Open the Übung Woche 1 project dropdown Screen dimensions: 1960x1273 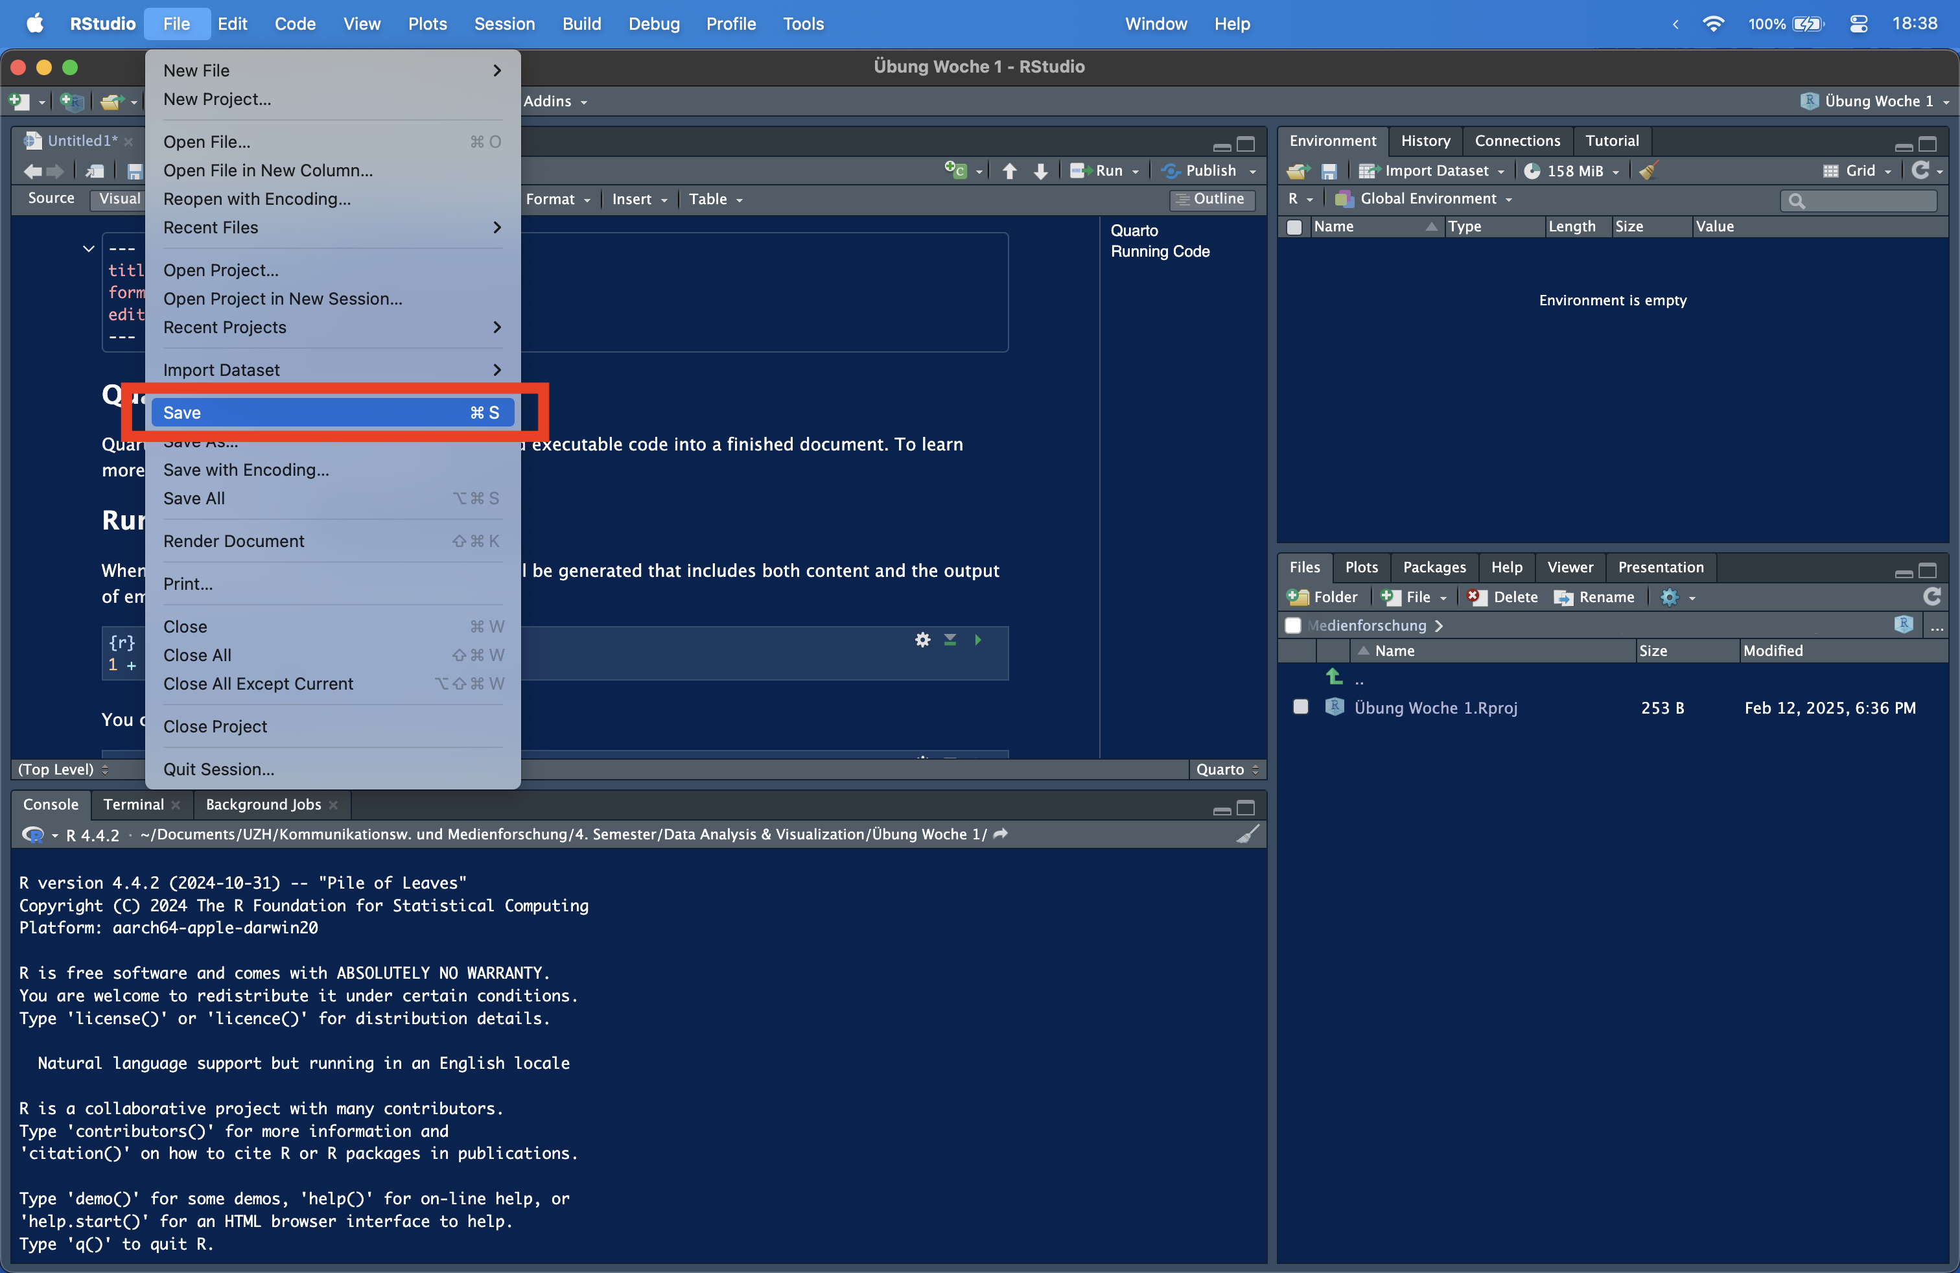(1874, 101)
